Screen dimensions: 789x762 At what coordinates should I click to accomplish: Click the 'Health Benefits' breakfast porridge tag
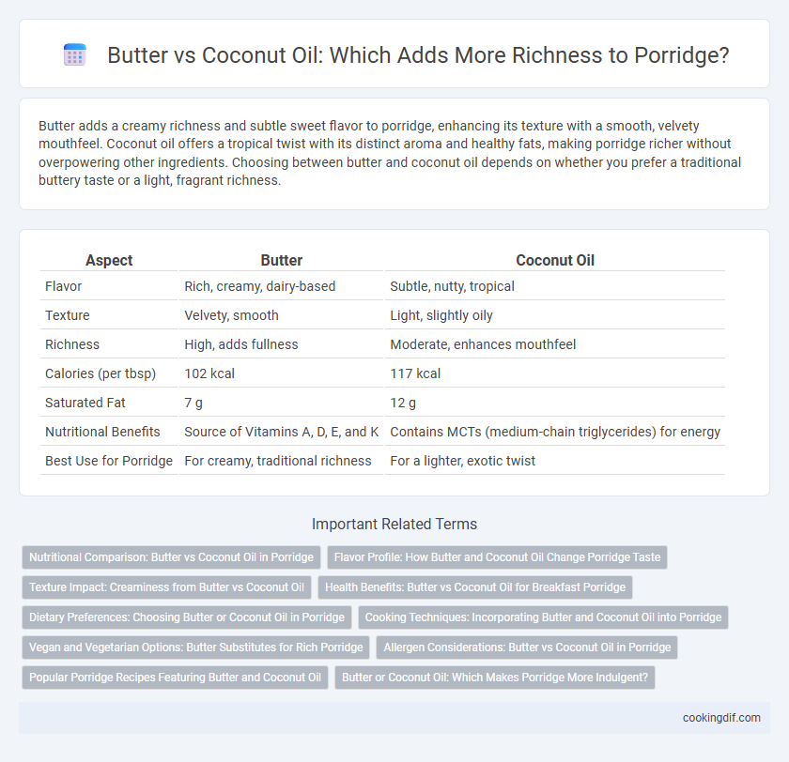(x=475, y=587)
